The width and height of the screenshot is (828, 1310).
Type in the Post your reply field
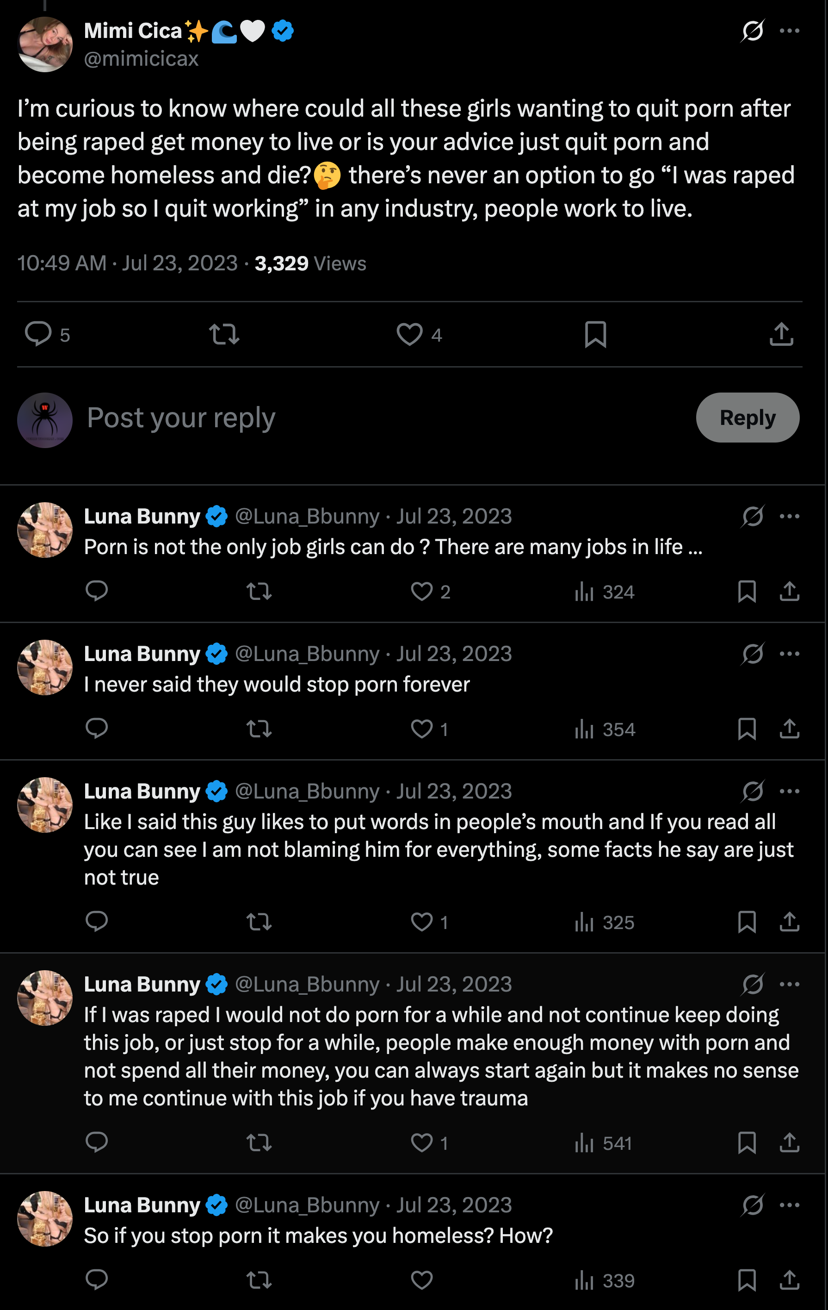point(381,418)
